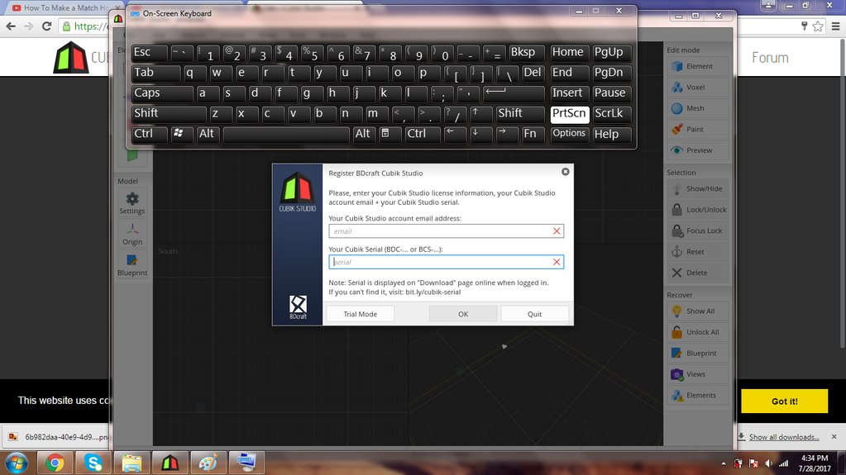The image size is (846, 475).
Task: Click PrtScn key on On-Screen Keyboard
Action: [569, 114]
